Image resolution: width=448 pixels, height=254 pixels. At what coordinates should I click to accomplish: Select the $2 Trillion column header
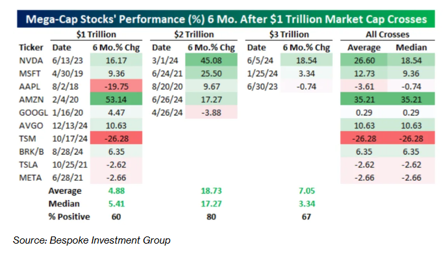194,34
